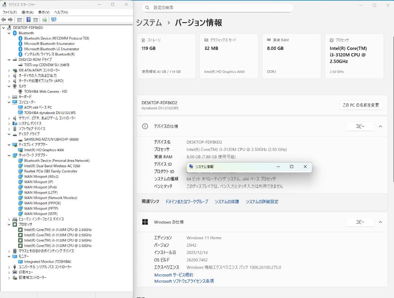The image size is (394, 298).
Task: Click the search field in Settings
Action: coord(217,8)
